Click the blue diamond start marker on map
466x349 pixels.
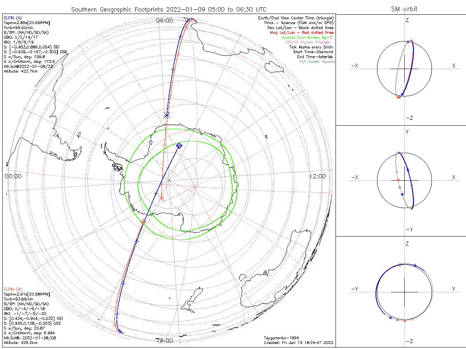pos(179,146)
